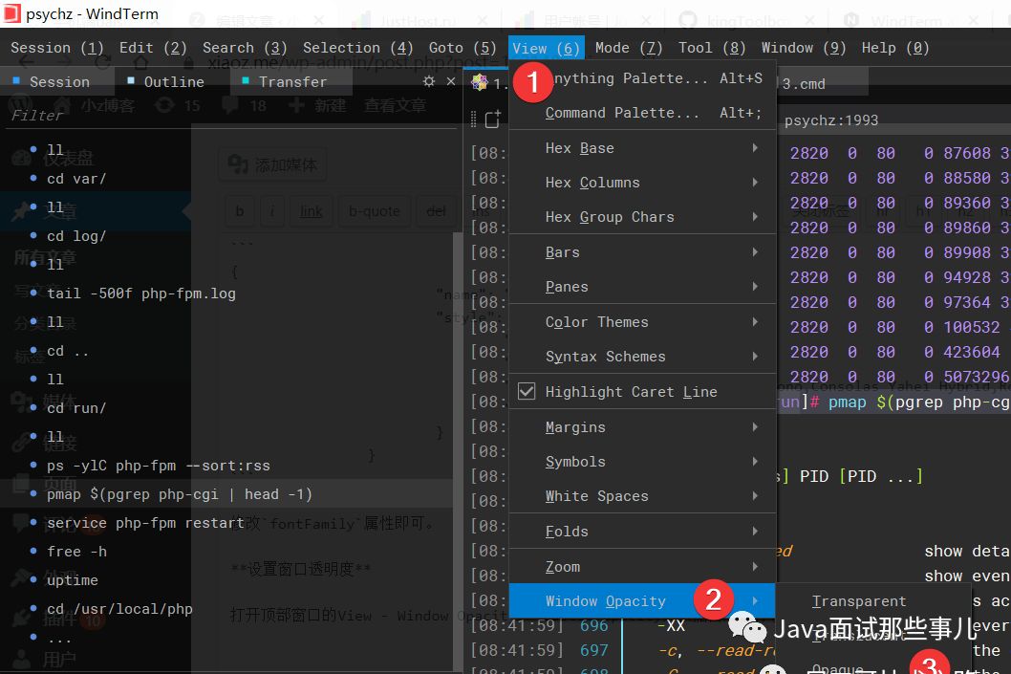Select 'cd log/' in the outline list

[76, 236]
